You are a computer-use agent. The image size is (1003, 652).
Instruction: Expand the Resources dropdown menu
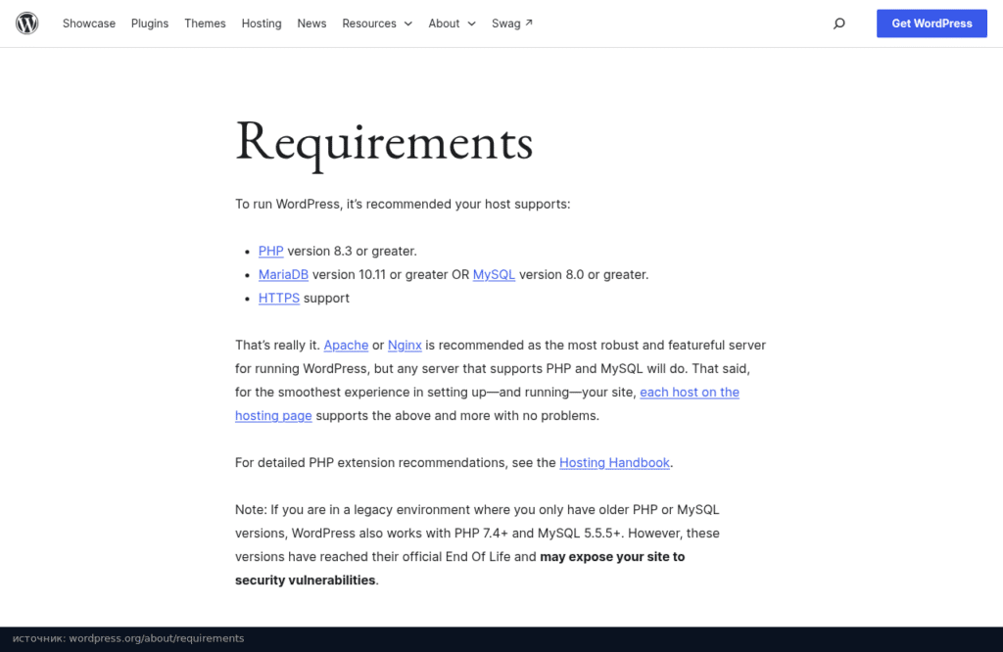[x=377, y=23]
